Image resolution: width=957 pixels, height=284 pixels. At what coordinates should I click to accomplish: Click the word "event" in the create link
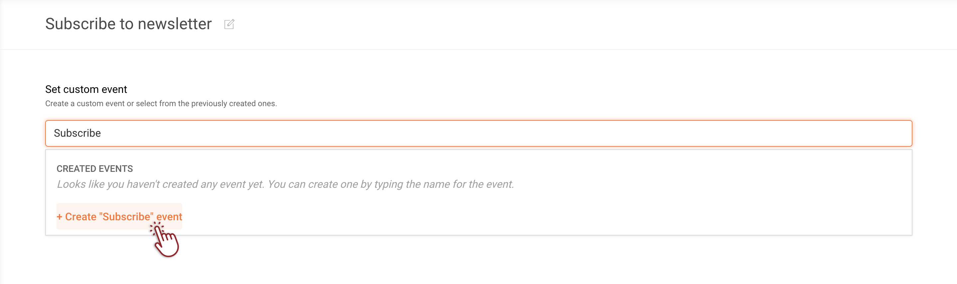169,217
